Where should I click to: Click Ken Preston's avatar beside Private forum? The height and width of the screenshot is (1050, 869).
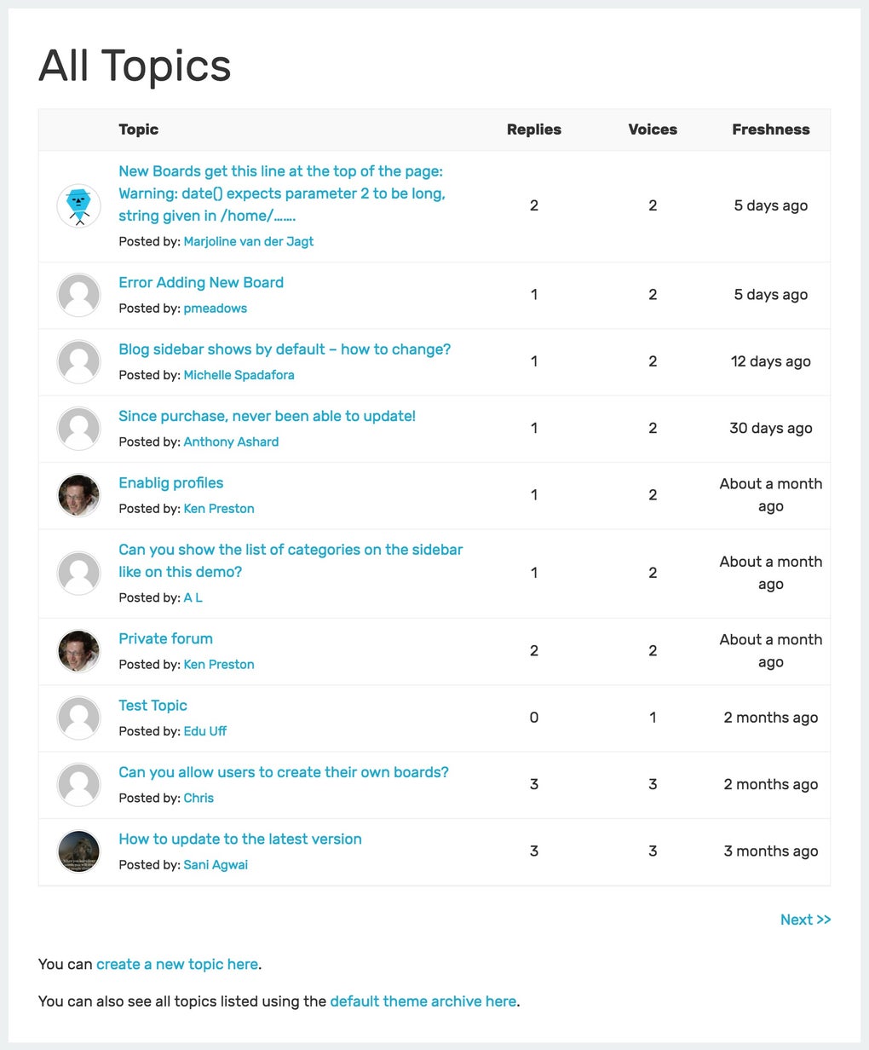78,651
